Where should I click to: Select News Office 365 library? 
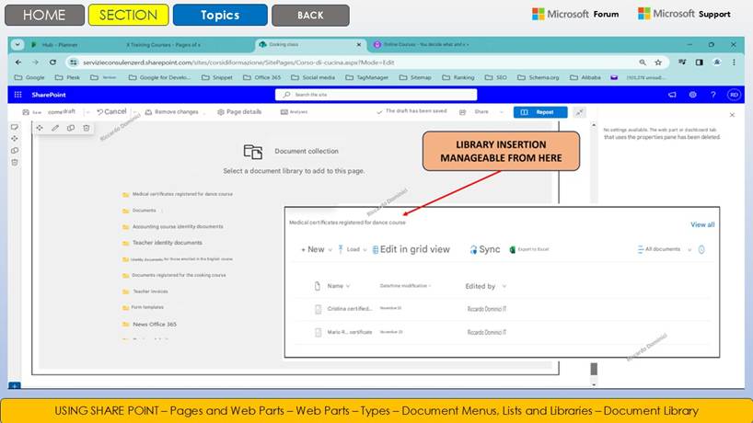tap(149, 325)
